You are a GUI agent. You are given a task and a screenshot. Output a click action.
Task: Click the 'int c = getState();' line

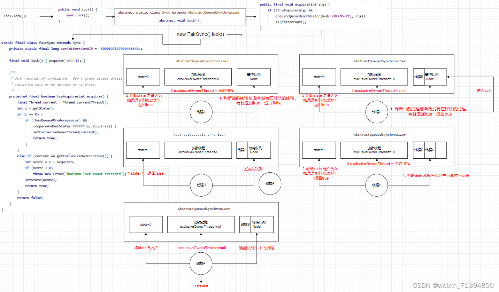click(36, 108)
